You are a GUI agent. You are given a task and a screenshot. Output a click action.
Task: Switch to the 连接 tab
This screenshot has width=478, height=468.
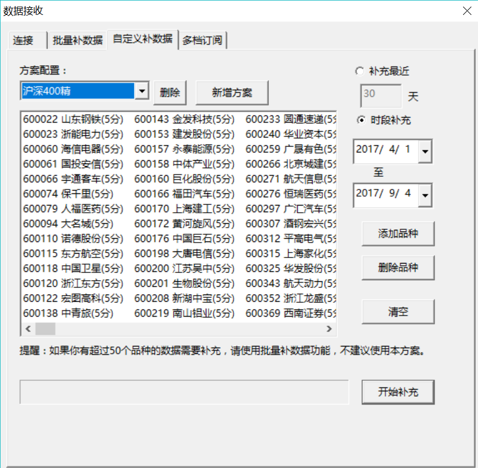(28, 40)
